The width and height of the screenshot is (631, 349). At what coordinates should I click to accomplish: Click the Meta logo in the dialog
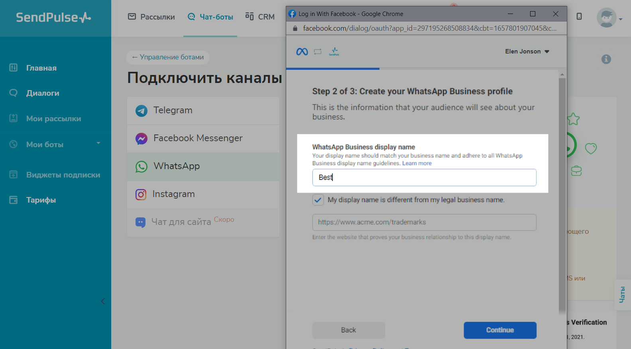click(302, 51)
